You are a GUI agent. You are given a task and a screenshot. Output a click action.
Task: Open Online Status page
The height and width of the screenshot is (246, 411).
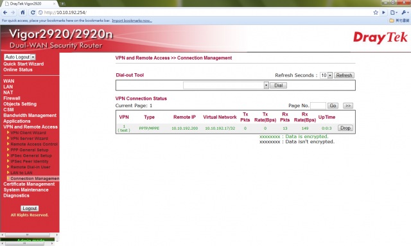click(18, 69)
